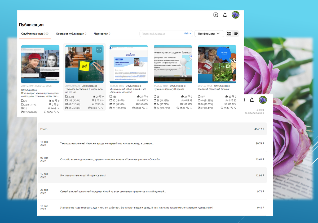Click income value 9.71 ₽

click(x=260, y=192)
